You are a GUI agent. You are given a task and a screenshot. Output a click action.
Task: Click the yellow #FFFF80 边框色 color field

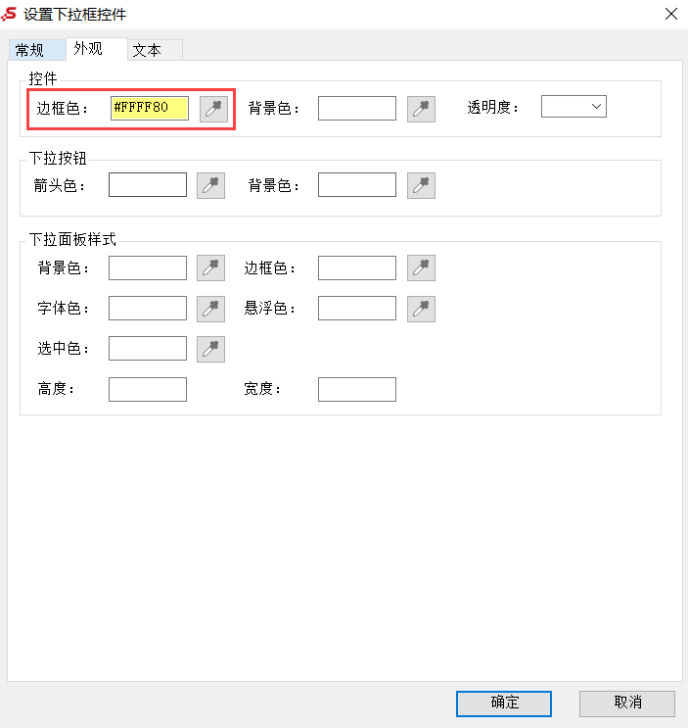(150, 108)
